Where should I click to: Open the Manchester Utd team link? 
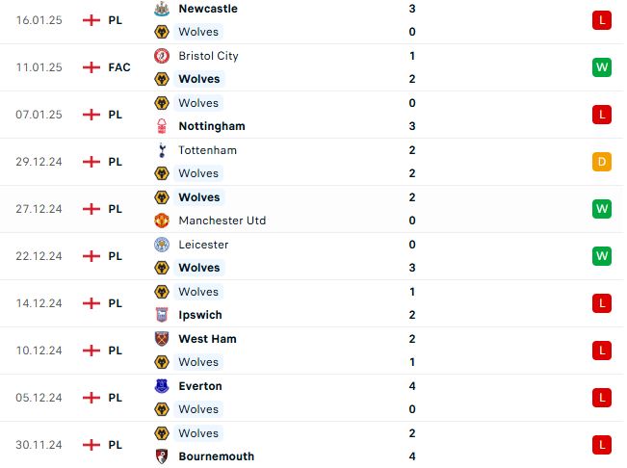(x=222, y=221)
